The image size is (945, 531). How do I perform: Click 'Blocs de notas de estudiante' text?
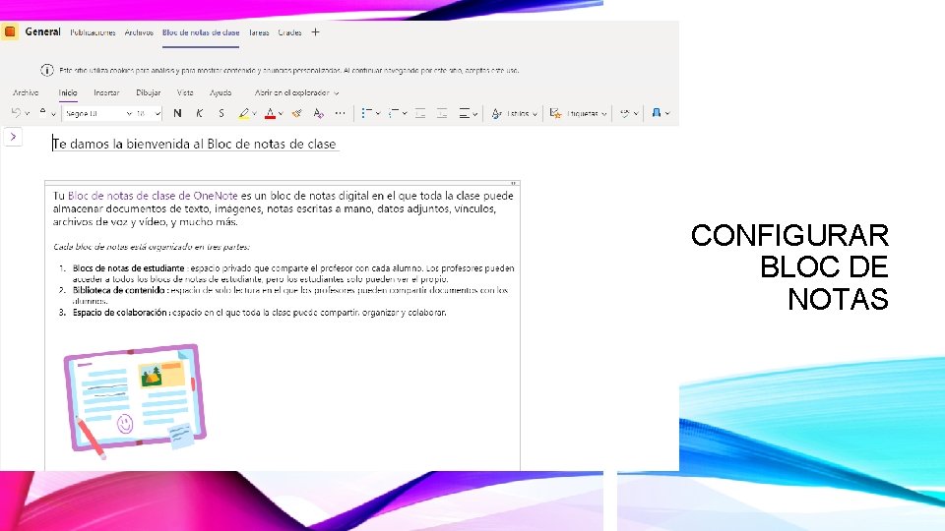tap(128, 268)
